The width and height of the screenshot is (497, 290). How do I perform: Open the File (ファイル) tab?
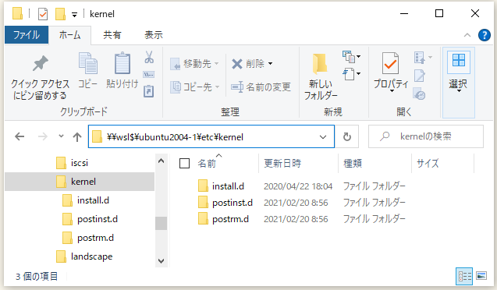coord(27,35)
